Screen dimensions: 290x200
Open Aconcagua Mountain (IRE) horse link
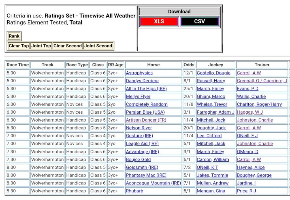pyautogui.click(x=153, y=183)
